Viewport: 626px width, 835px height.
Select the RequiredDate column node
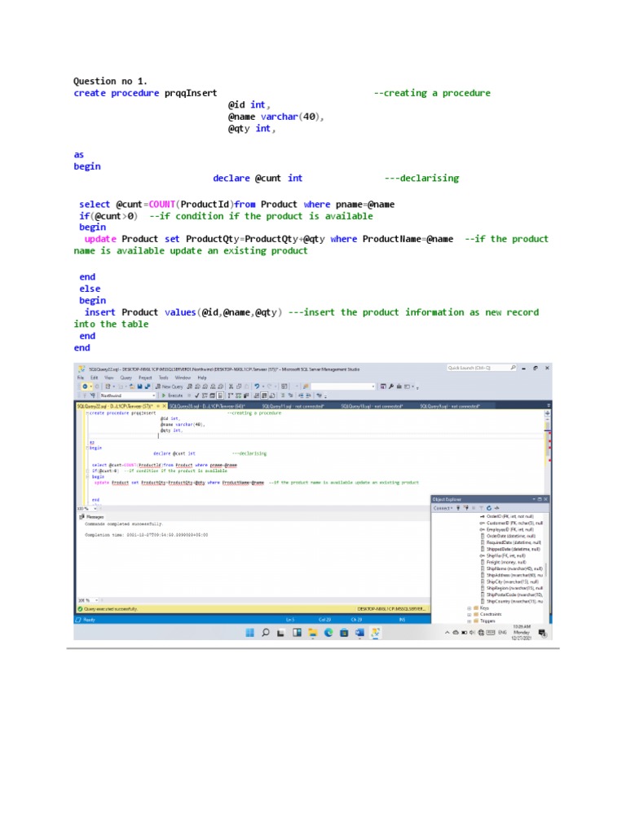[x=511, y=542]
